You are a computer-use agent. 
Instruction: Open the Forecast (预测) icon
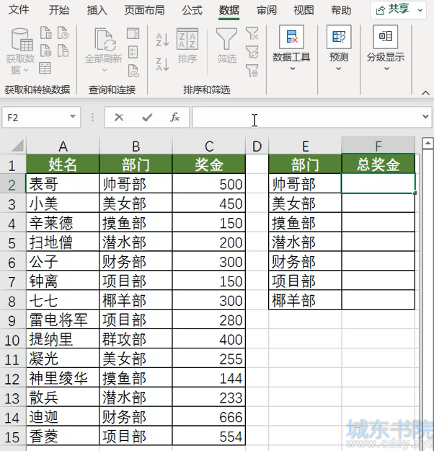pyautogui.click(x=339, y=37)
